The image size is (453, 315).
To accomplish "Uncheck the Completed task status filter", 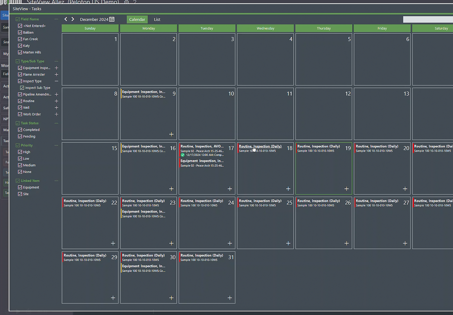I will (x=20, y=130).
